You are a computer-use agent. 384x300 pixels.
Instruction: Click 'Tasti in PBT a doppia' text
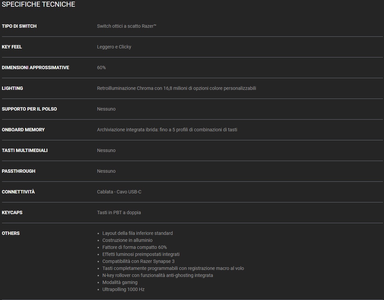coord(119,212)
